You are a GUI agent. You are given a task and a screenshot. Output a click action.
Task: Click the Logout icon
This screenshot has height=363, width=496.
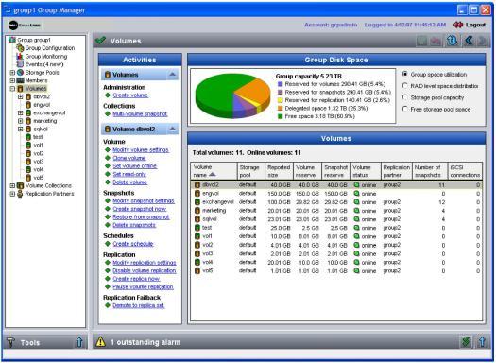coord(458,25)
